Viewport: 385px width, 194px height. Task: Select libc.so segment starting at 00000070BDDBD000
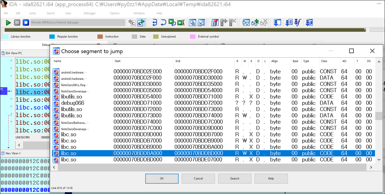click(213, 159)
